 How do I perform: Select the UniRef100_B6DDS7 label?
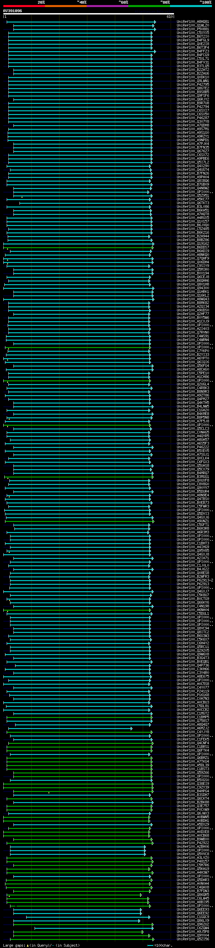(192, 247)
